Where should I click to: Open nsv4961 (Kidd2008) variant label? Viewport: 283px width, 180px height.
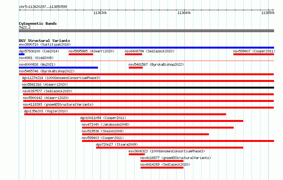coord(36,58)
